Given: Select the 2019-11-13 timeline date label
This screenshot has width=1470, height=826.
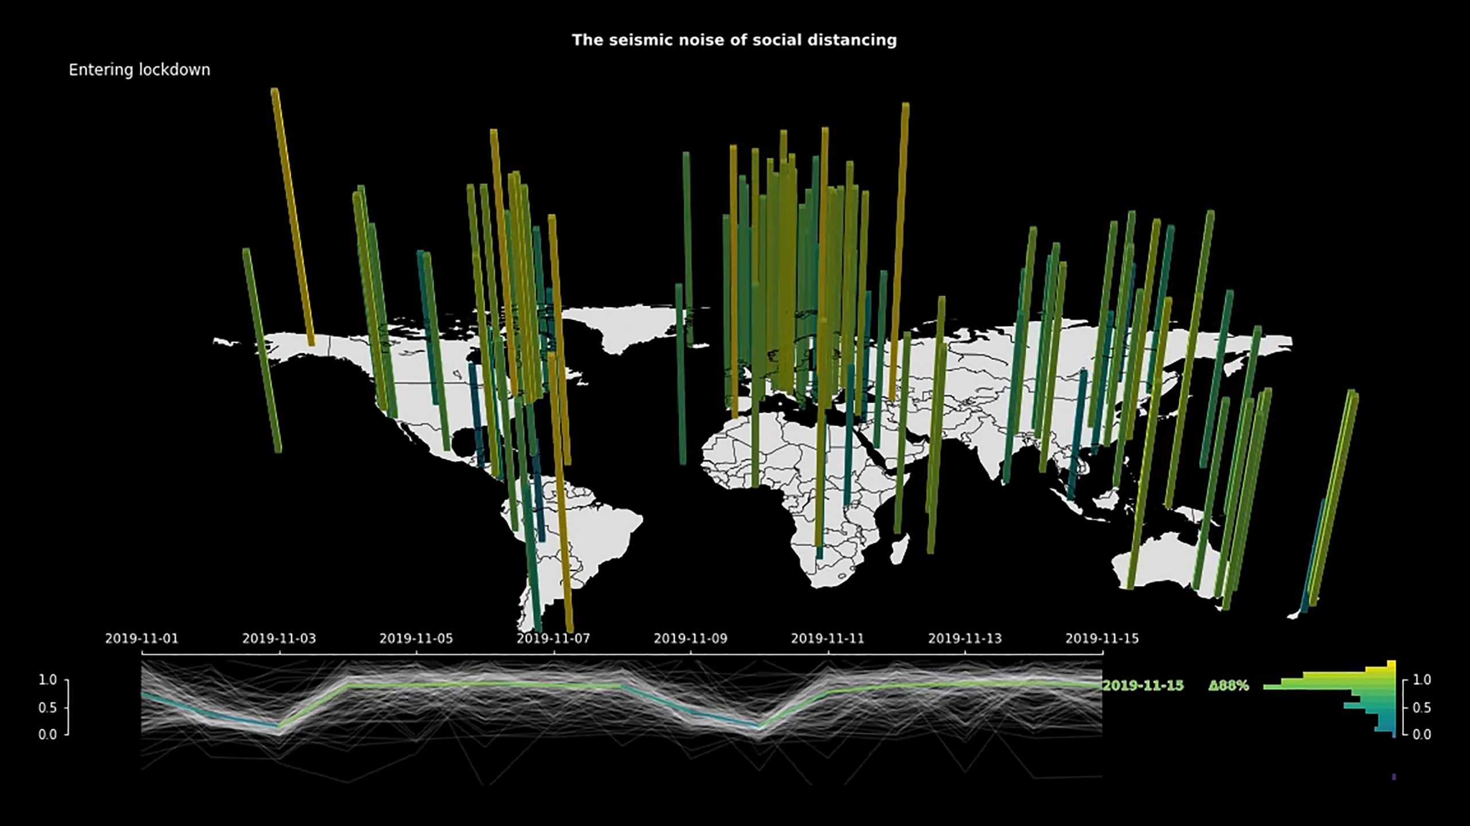Looking at the screenshot, I should (965, 638).
